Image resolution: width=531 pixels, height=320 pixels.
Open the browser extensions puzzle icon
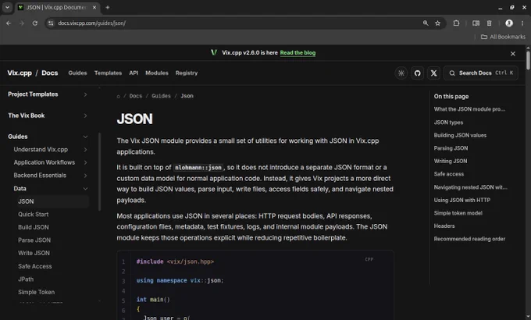(x=456, y=23)
